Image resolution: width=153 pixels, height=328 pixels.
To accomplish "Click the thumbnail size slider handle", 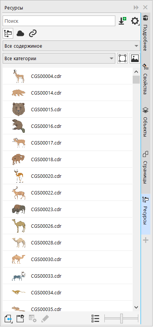I will pos(121,319).
